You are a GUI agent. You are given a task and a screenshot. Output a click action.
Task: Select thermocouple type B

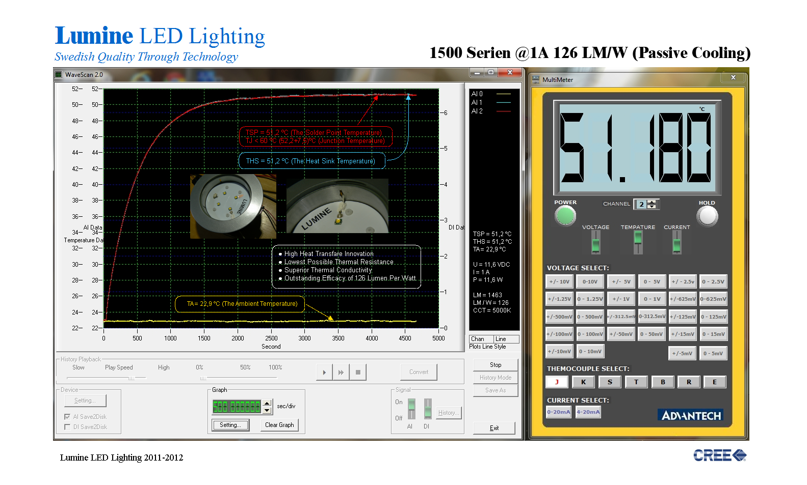click(x=663, y=382)
